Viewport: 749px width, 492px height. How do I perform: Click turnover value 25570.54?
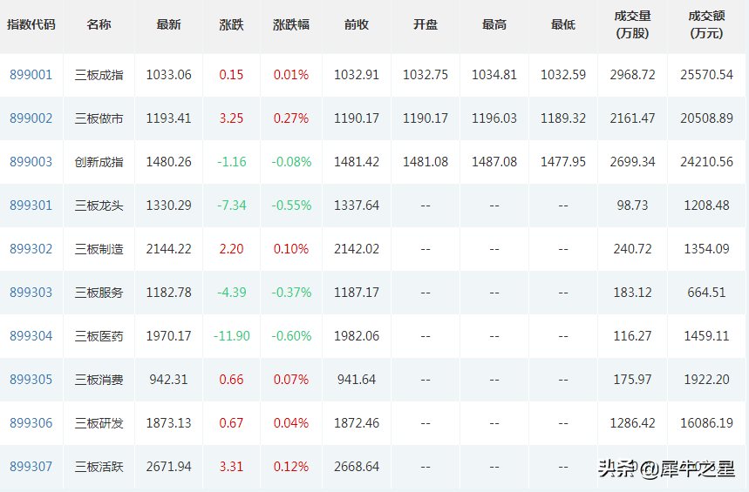tap(706, 75)
